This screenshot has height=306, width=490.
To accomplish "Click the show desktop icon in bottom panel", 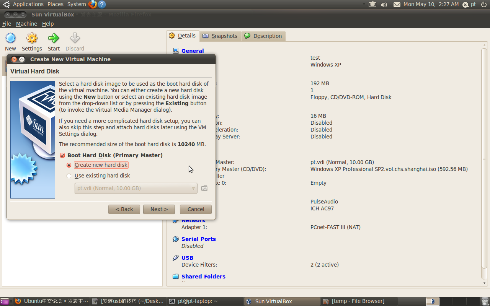I will tap(5, 301).
